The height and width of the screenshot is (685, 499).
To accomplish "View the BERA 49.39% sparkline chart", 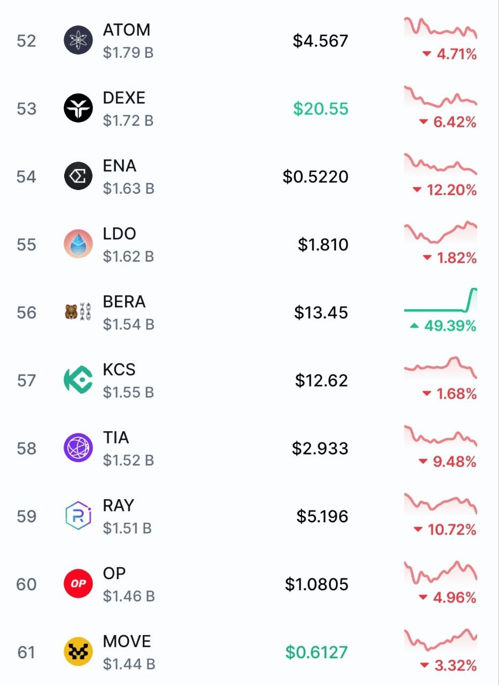I will (x=441, y=300).
